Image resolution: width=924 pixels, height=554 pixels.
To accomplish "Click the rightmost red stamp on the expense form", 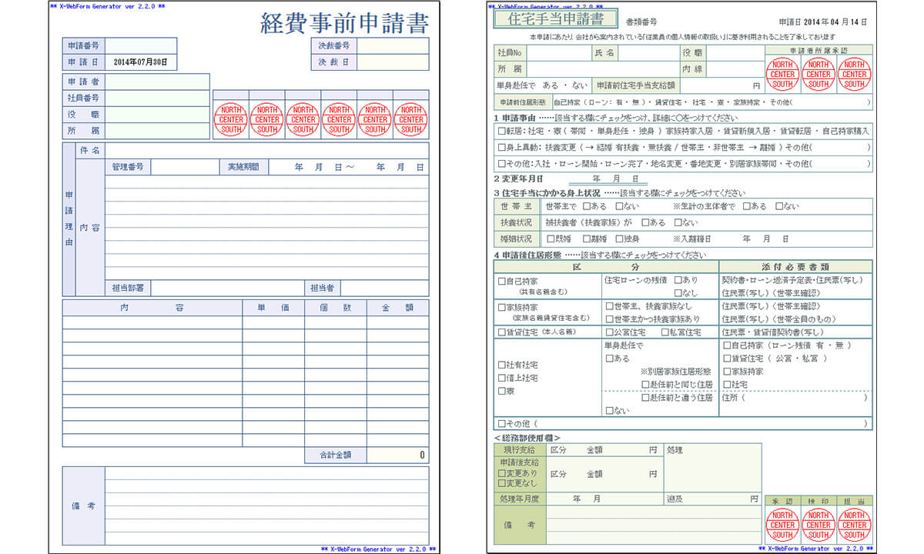I will tap(411, 119).
